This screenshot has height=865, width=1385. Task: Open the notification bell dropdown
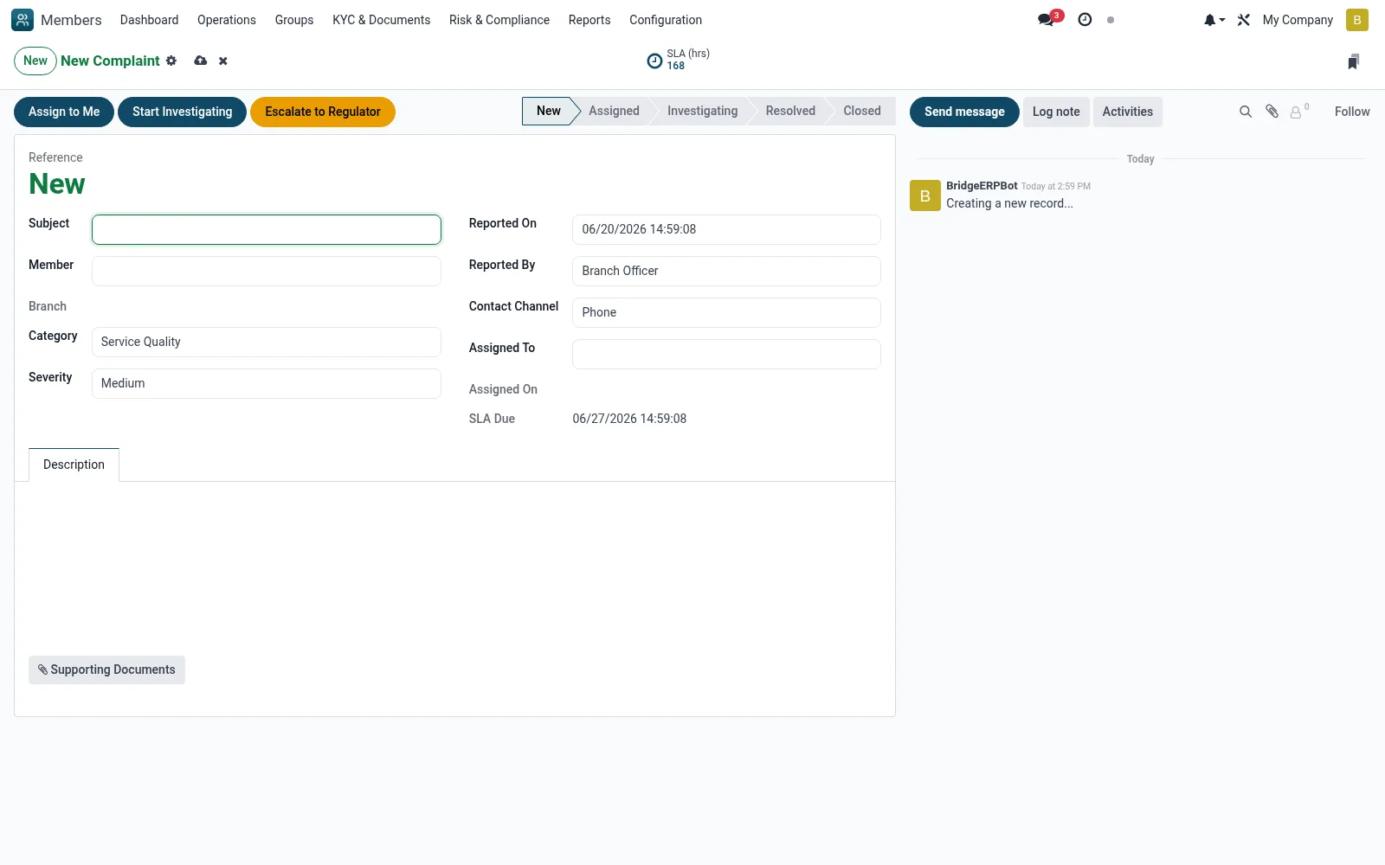(x=1214, y=20)
